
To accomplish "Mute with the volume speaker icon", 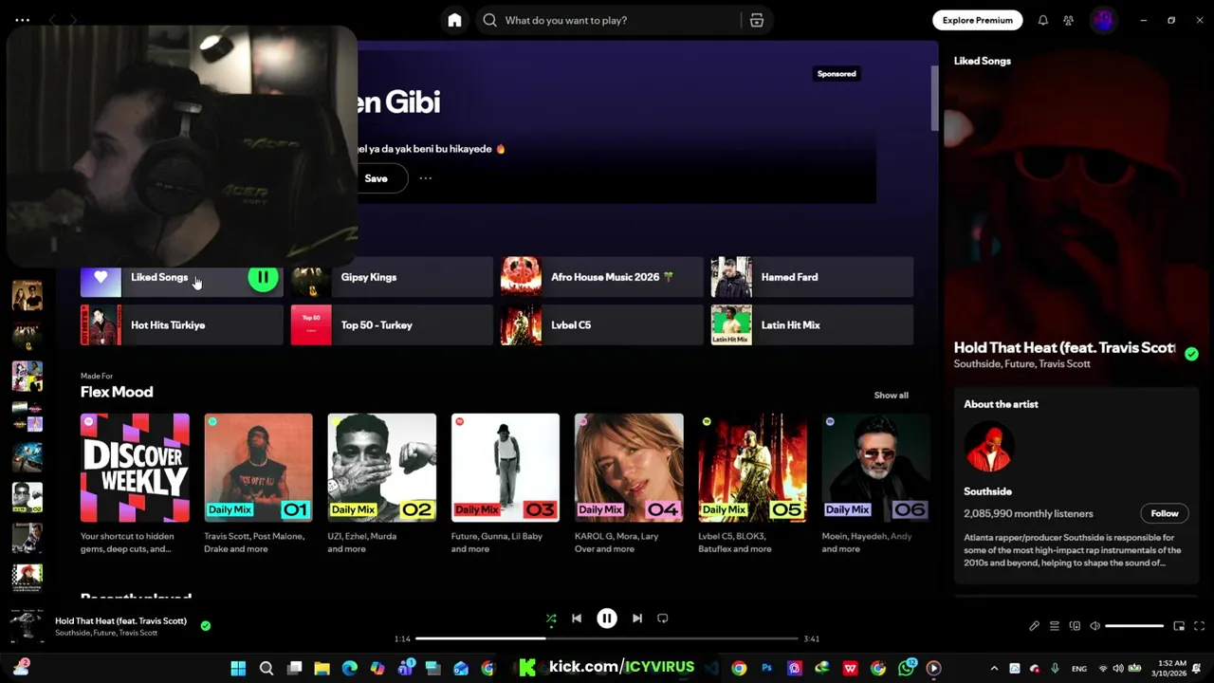I will (1094, 626).
